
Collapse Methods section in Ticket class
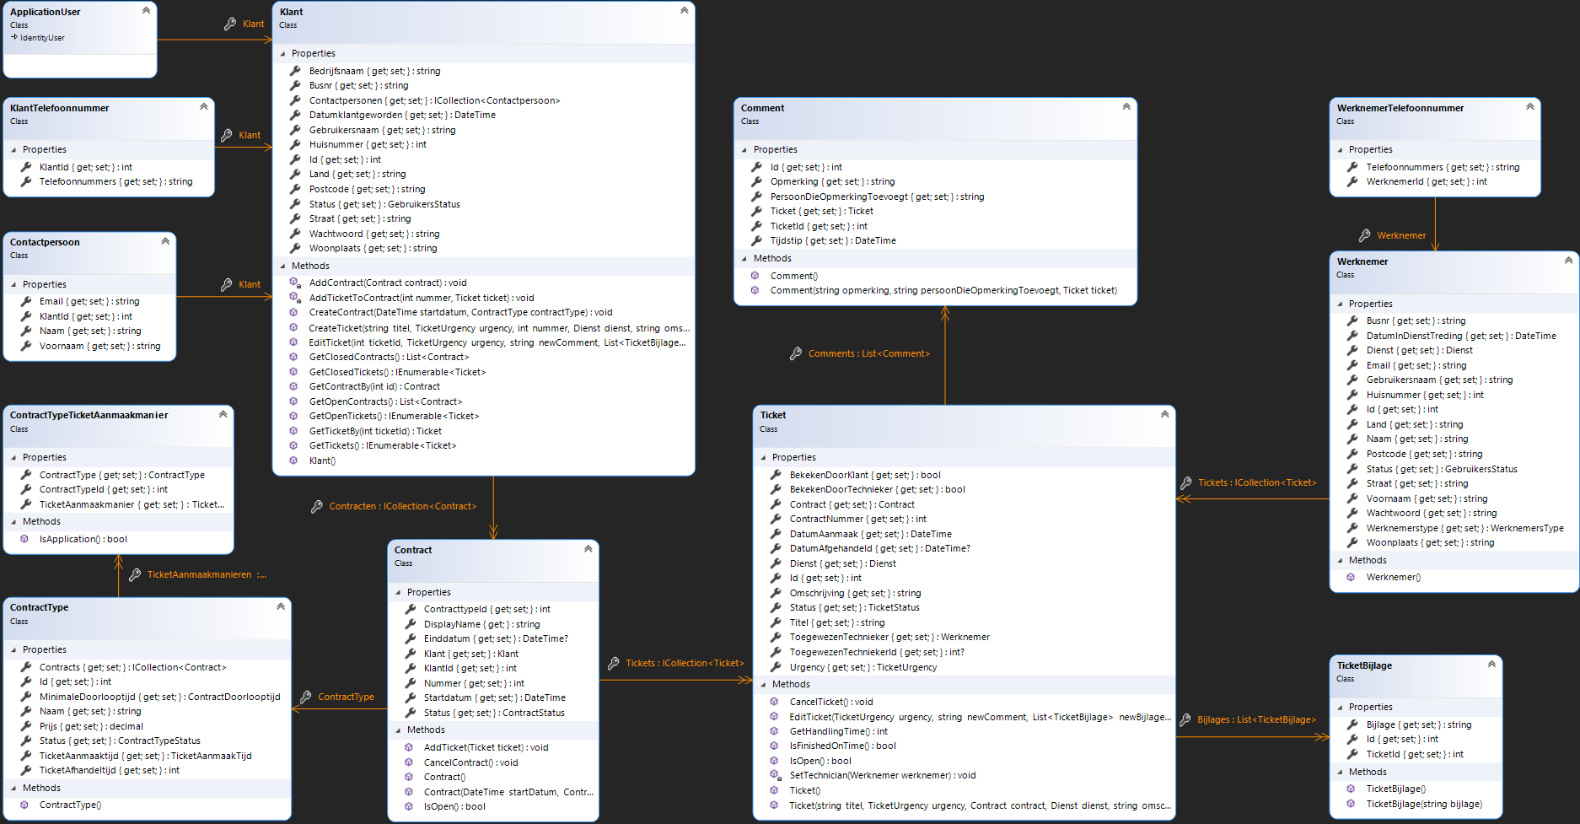(x=763, y=684)
